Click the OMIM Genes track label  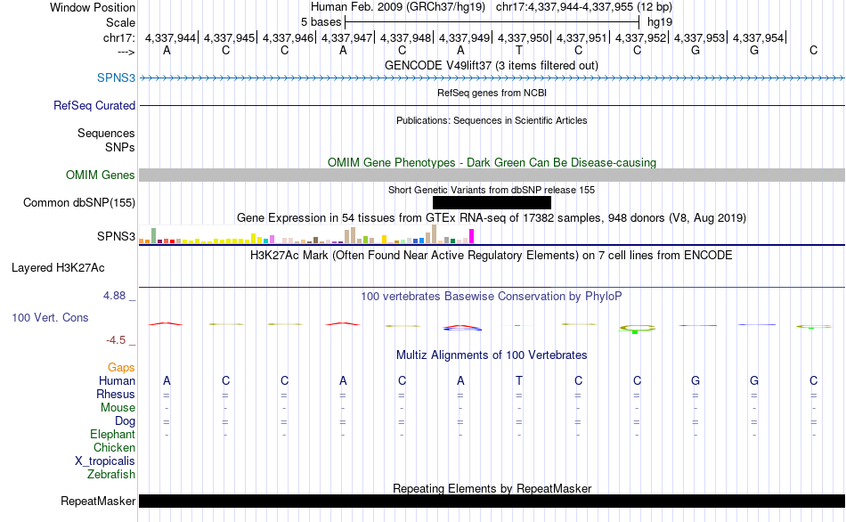tap(101, 175)
